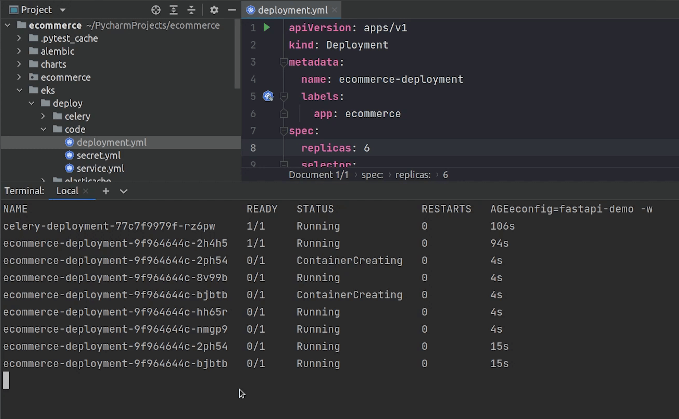679x419 pixels.
Task: Click Kubernetes gutter icon on line 5
Action: click(268, 96)
